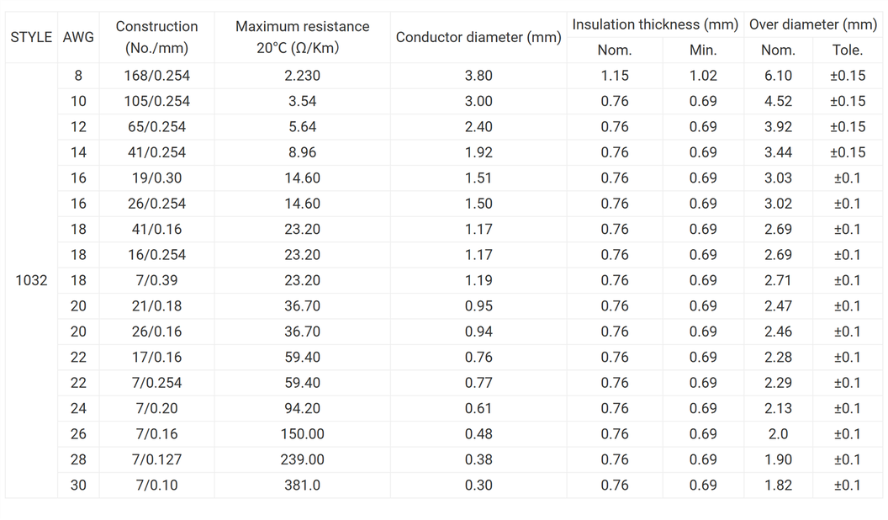This screenshot has width=888, height=520.
Task: Select the 105/0.254 construction cell
Action: coord(156,101)
